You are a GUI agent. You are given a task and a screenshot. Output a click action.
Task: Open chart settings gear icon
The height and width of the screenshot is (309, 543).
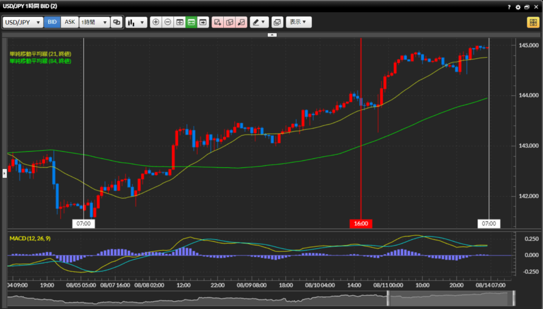point(518,7)
